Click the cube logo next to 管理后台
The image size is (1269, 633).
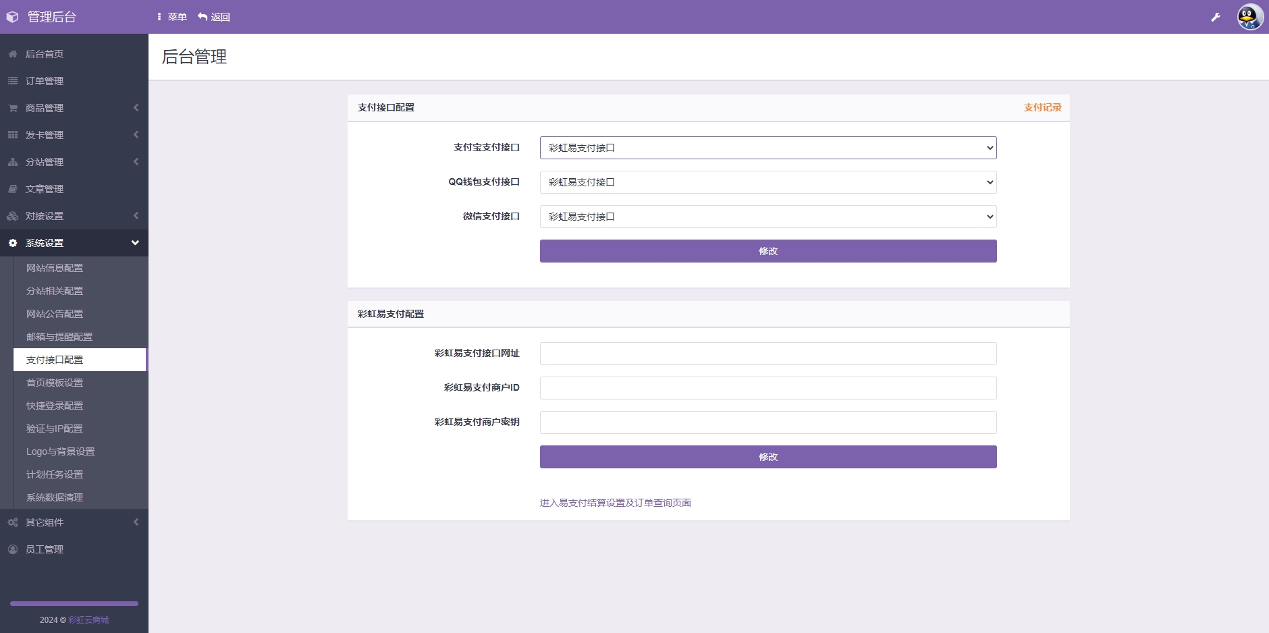(12, 17)
